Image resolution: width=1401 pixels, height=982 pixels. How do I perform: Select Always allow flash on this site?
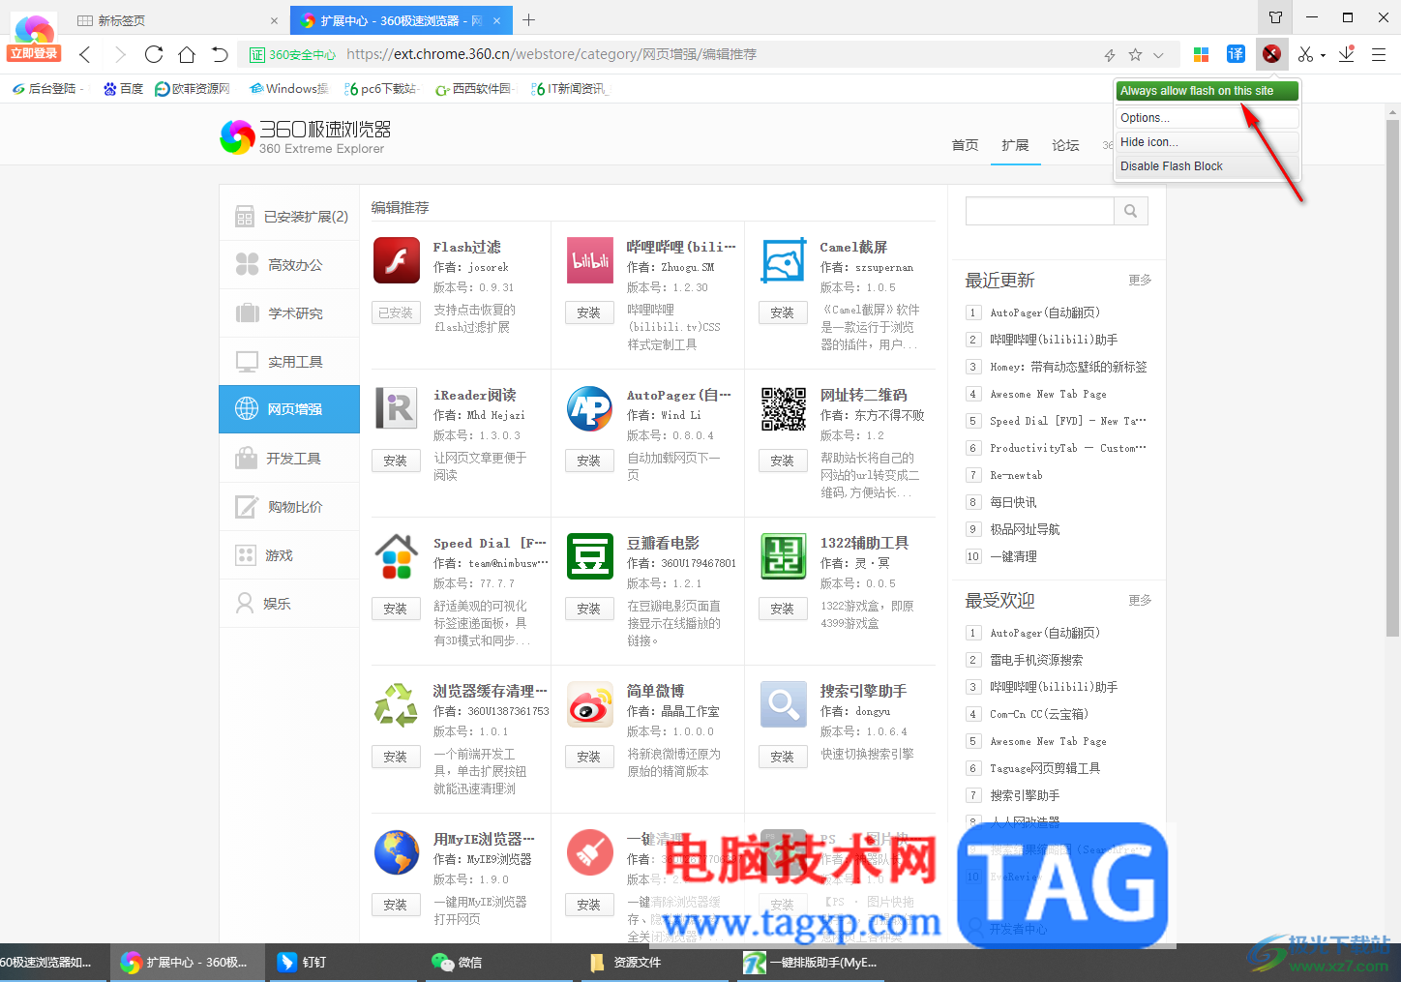coord(1207,91)
